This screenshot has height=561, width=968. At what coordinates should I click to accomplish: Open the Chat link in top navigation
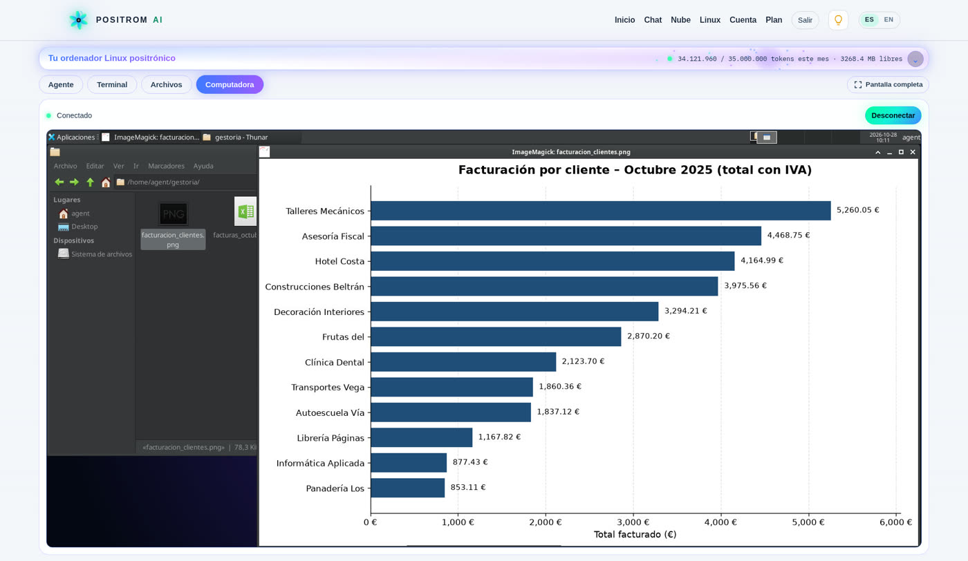653,20
